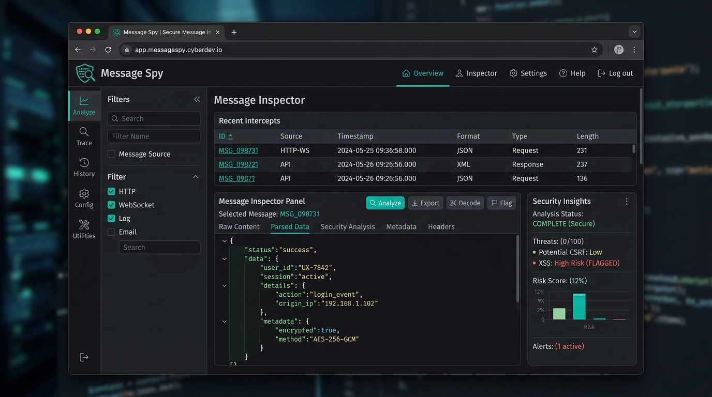Log out from top navigation

click(615, 73)
